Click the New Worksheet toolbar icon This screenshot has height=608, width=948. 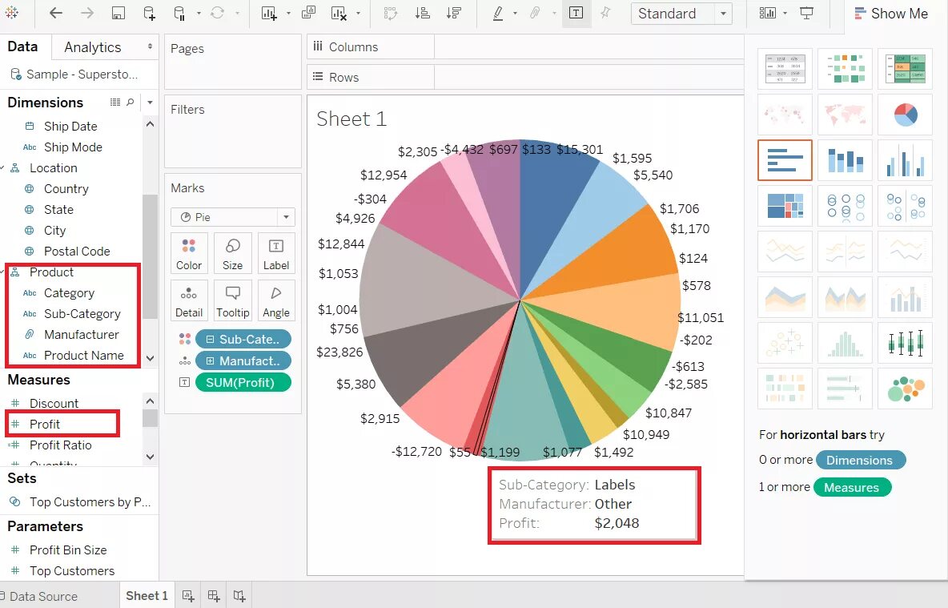click(269, 14)
